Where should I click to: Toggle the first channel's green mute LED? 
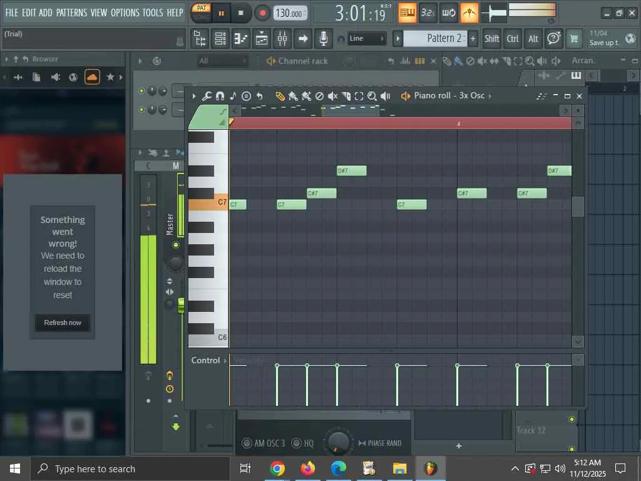[x=141, y=91]
